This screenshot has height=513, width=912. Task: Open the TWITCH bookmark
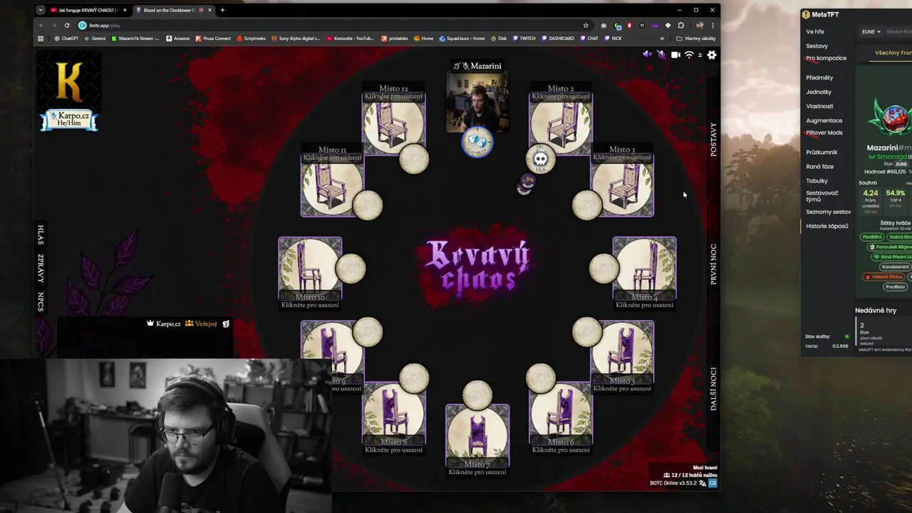click(524, 38)
